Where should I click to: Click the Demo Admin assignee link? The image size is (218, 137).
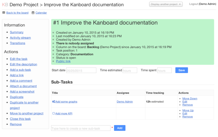pos(125,102)
